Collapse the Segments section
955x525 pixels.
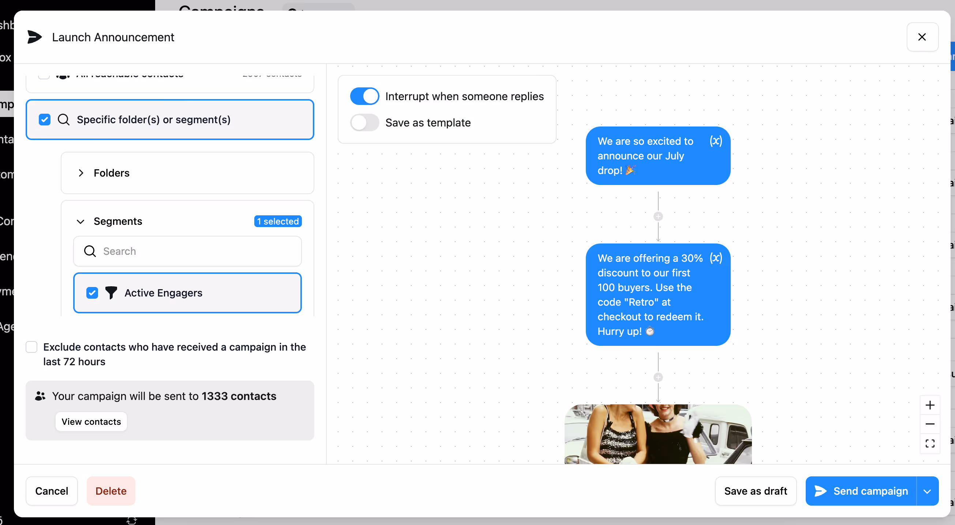click(80, 222)
